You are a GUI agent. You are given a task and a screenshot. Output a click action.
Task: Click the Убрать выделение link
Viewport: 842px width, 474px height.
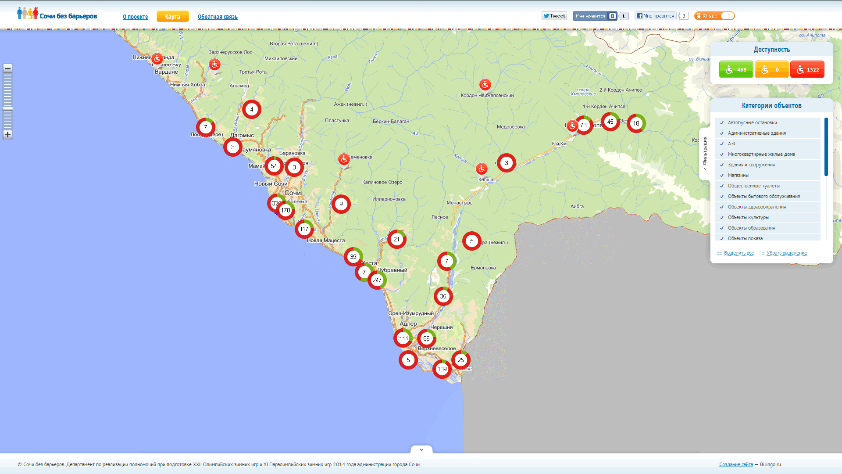pyautogui.click(x=786, y=253)
